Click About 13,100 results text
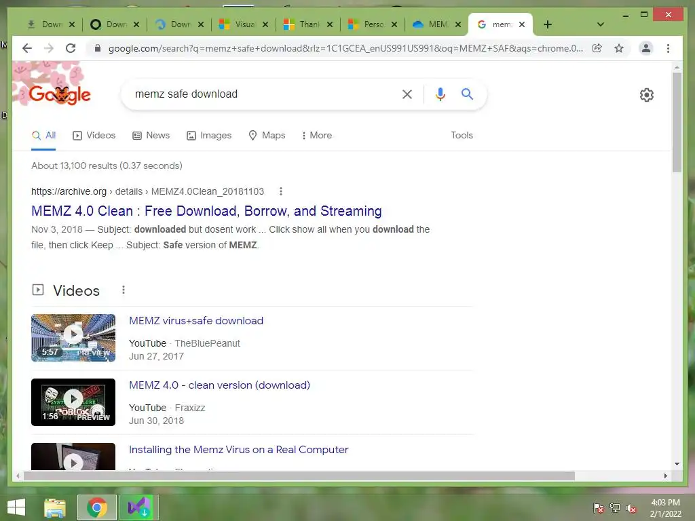Screen dimensions: 695x521 pos(107,166)
